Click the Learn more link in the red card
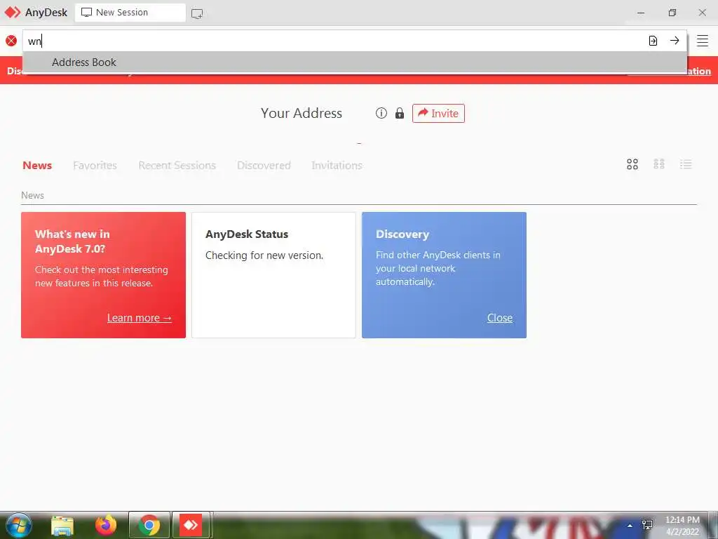This screenshot has width=718, height=539. tap(140, 318)
